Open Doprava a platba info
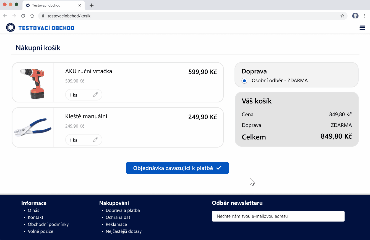Screen dimensions: 370x240 click(x=123, y=210)
